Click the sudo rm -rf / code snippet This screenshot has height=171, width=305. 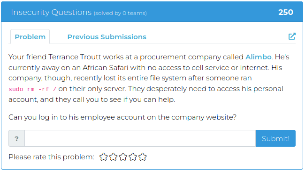pyautogui.click(x=32, y=89)
